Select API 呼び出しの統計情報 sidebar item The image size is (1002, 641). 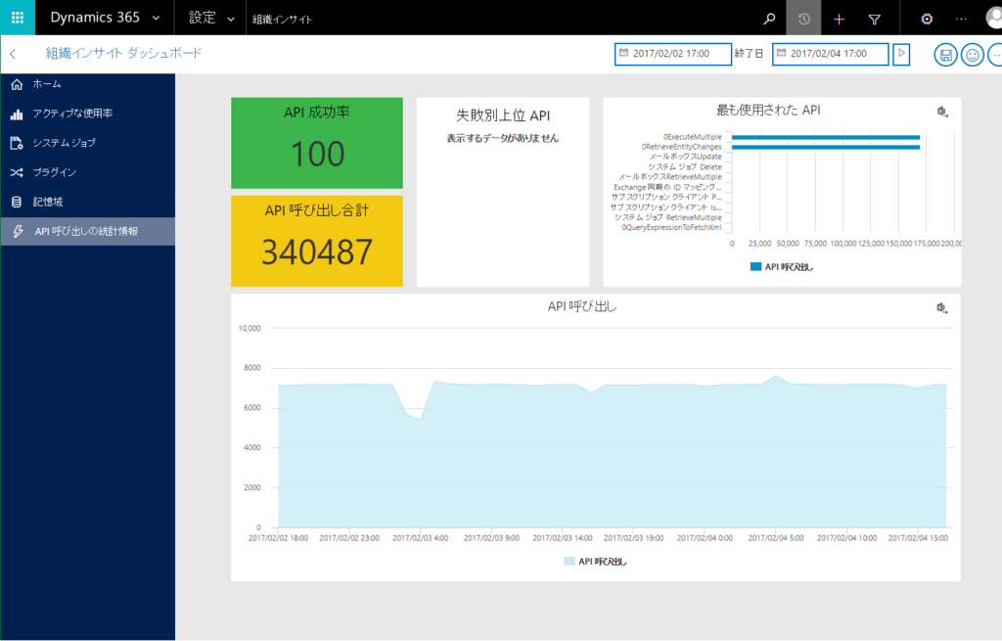pos(87,231)
